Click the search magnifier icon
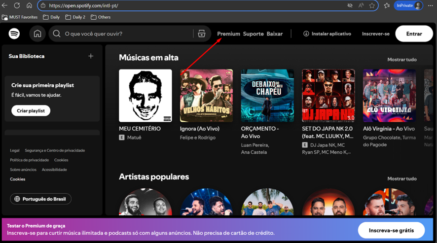The width and height of the screenshot is (437, 243). click(57, 34)
